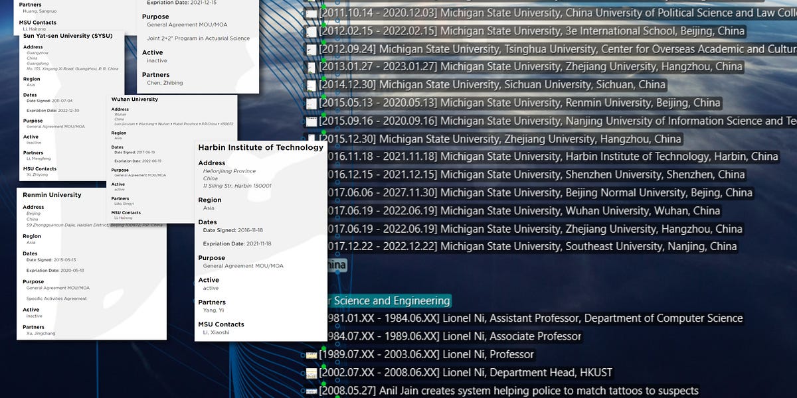Click Expiration Date: 2021-11-18 in Harbin card
This screenshot has height=398, width=797.
tap(237, 243)
